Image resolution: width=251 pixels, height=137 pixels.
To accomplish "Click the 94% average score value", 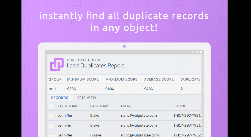I will 148,89.
